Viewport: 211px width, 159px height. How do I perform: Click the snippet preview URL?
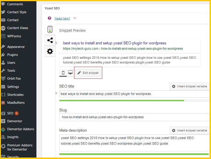(x=123, y=48)
